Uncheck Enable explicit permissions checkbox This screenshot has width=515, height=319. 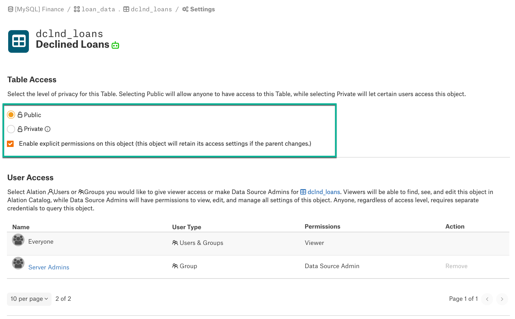point(10,143)
